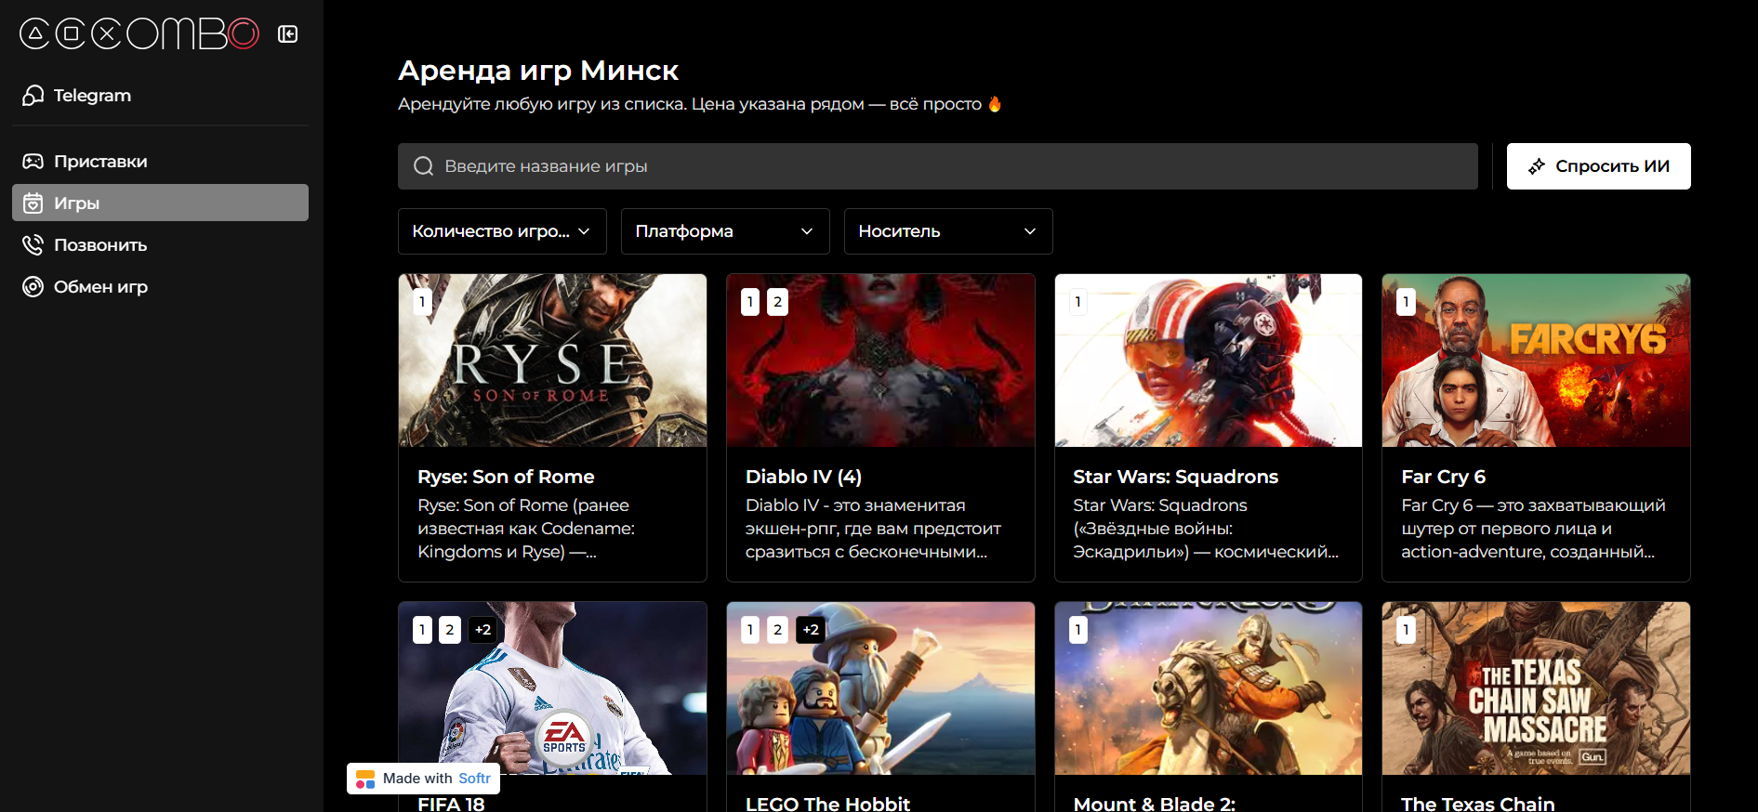Click the phone icon beside Позвонить
This screenshot has height=812, width=1758.
(33, 245)
